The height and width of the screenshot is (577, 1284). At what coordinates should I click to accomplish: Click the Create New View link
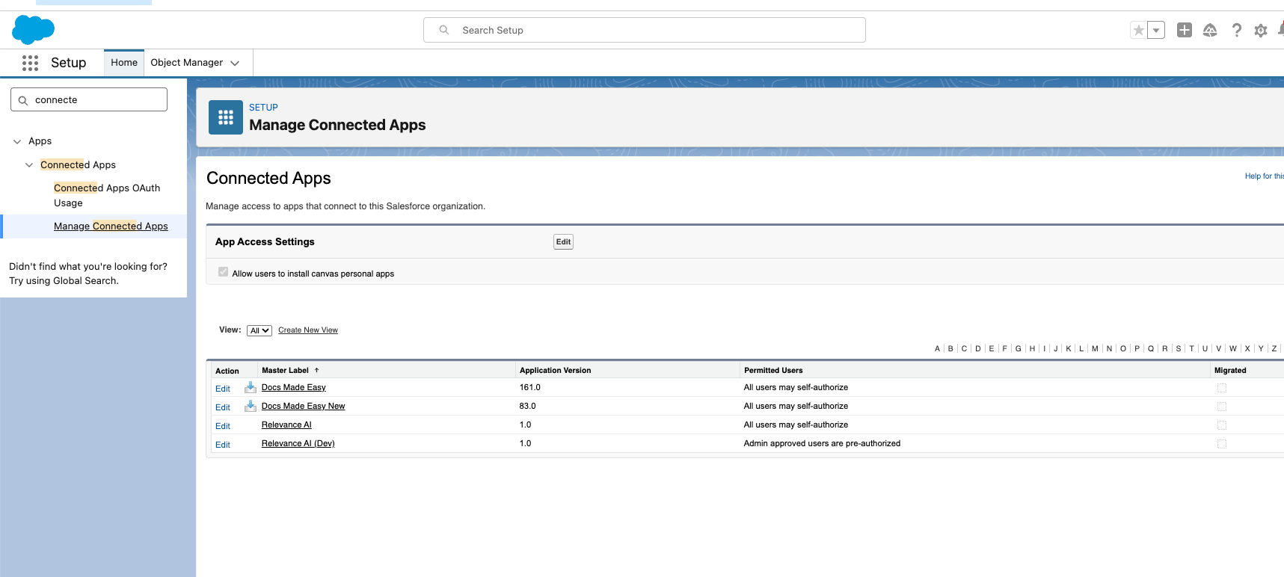308,330
